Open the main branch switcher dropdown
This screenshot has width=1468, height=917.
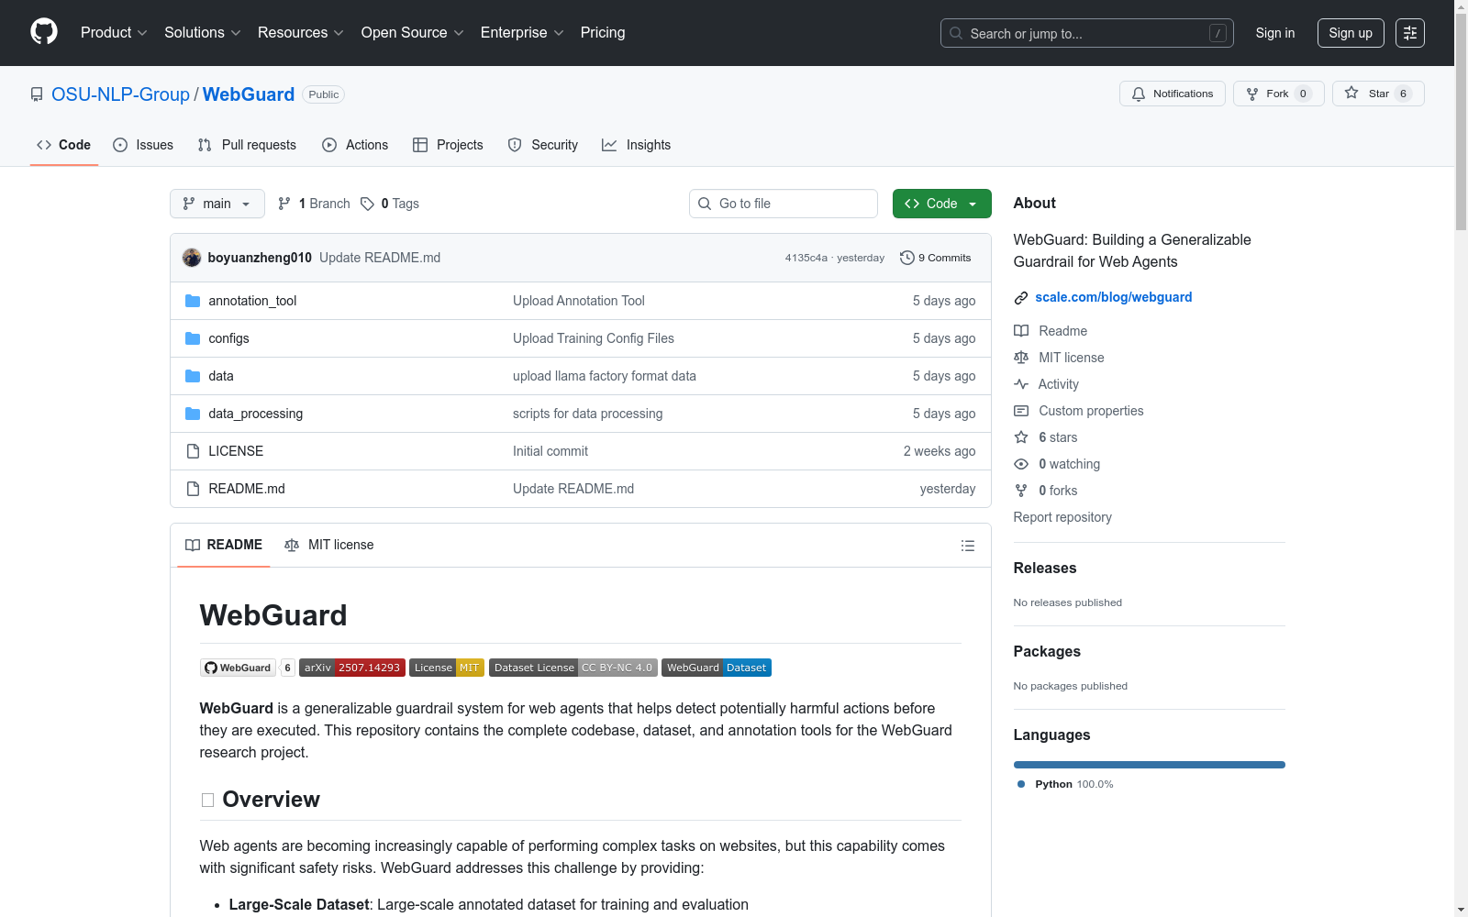217,204
